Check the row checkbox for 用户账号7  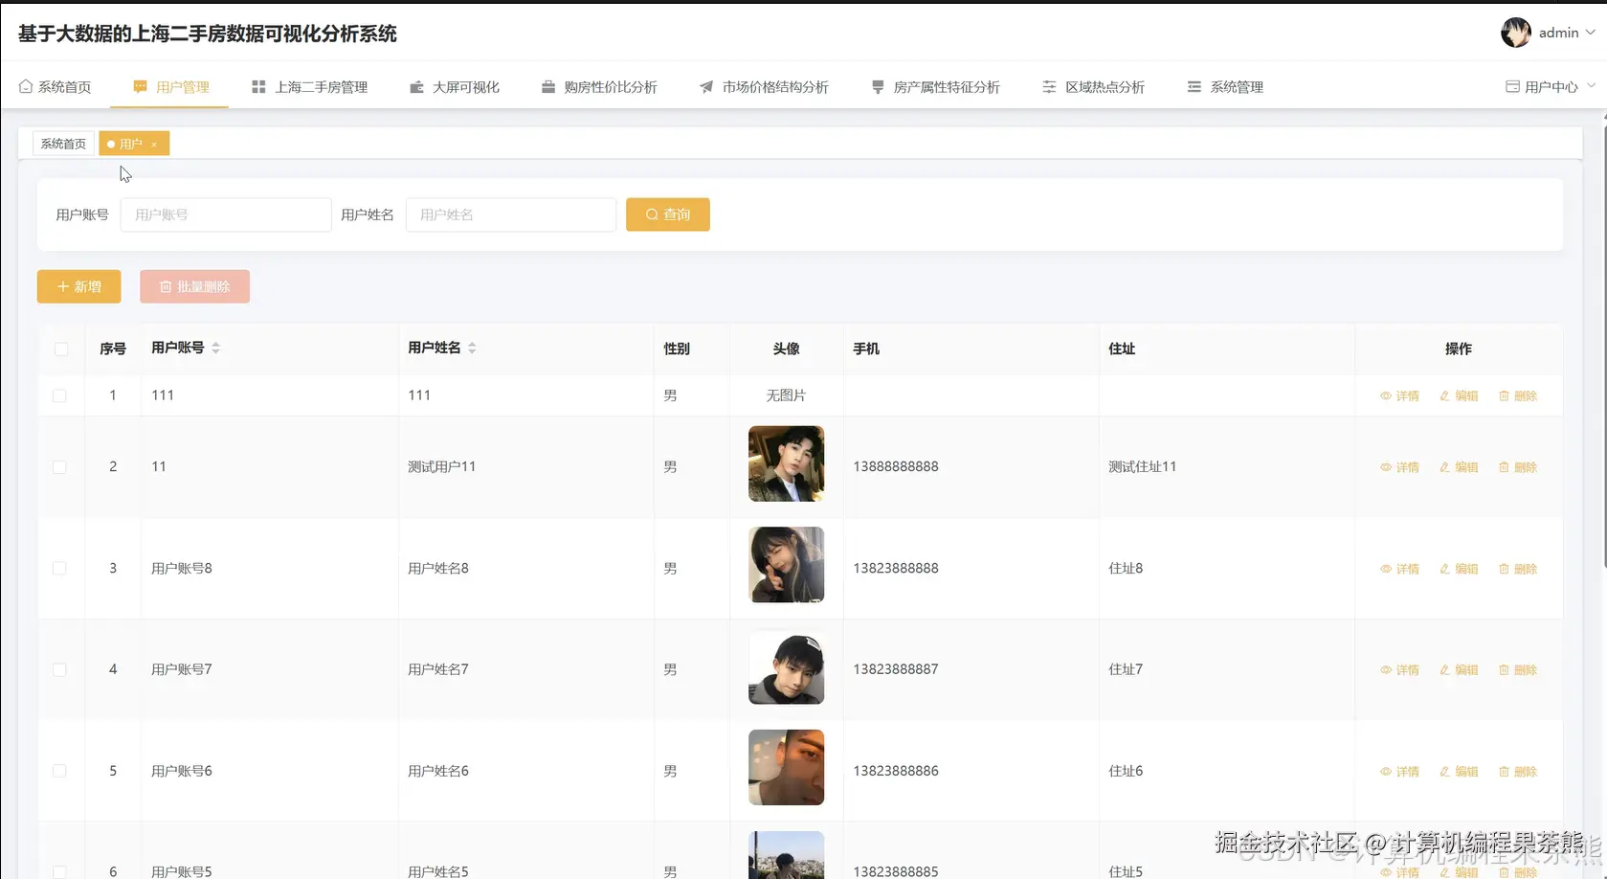[59, 670]
